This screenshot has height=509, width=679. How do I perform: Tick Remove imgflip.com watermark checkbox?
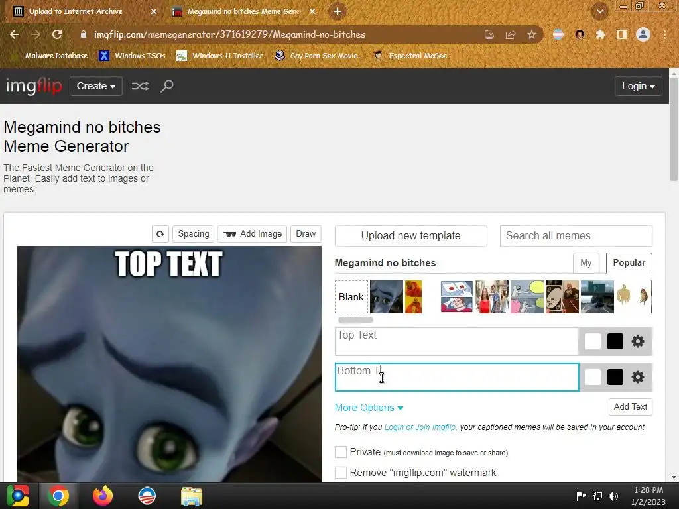click(x=341, y=472)
